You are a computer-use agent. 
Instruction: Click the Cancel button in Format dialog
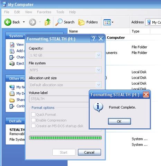tap(89, 153)
